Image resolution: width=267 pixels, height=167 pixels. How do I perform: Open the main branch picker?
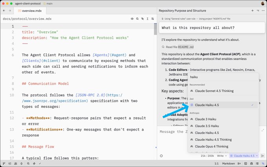coord(48,4)
